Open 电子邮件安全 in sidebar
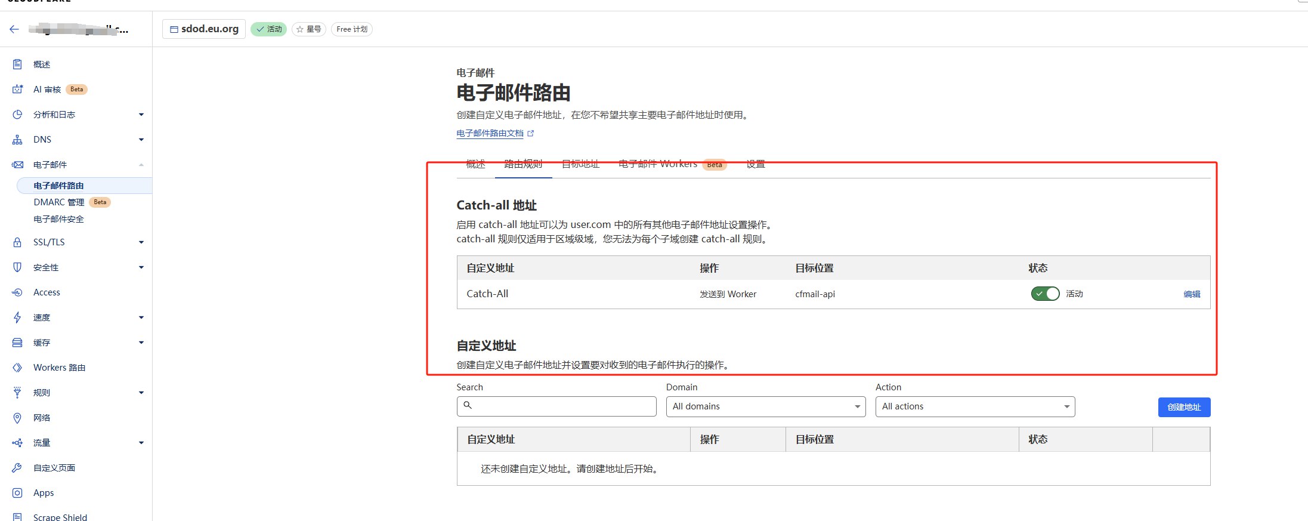Screen dimensions: 1308x521 click(58, 219)
